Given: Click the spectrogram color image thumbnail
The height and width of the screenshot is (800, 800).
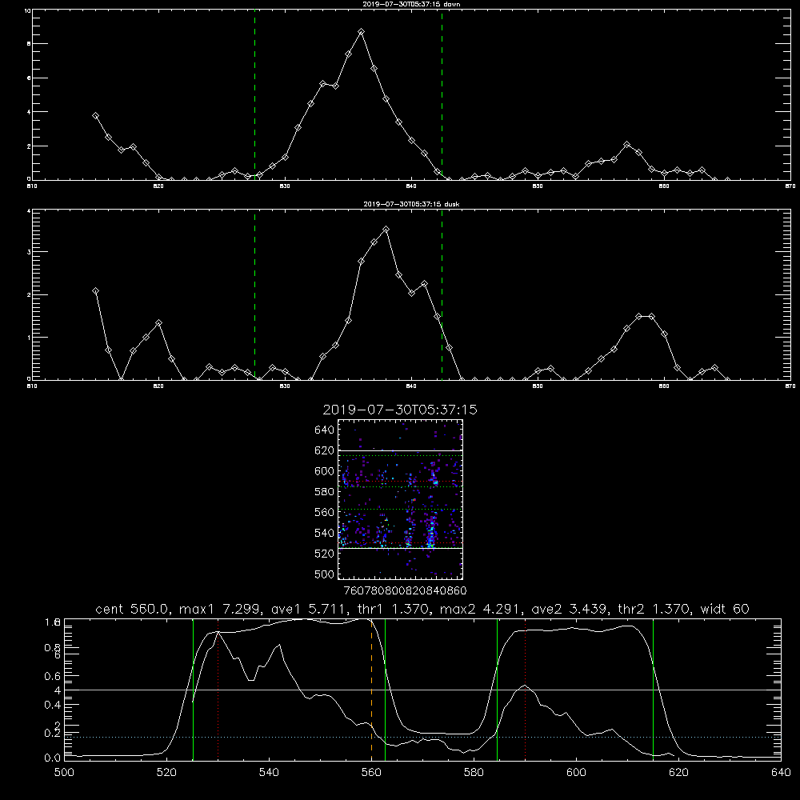Looking at the screenshot, I should tap(400, 499).
